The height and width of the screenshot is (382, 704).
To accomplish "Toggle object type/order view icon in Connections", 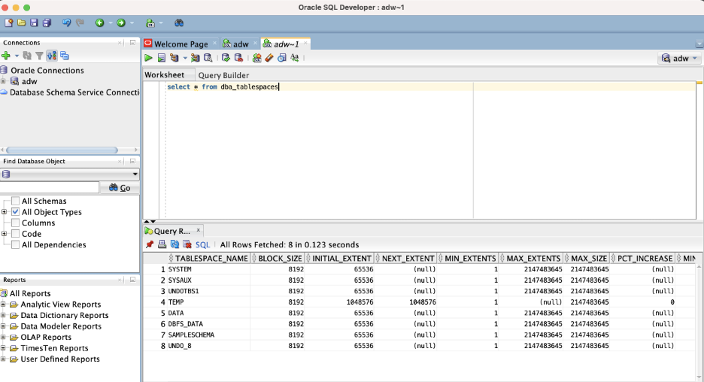I will coord(52,56).
